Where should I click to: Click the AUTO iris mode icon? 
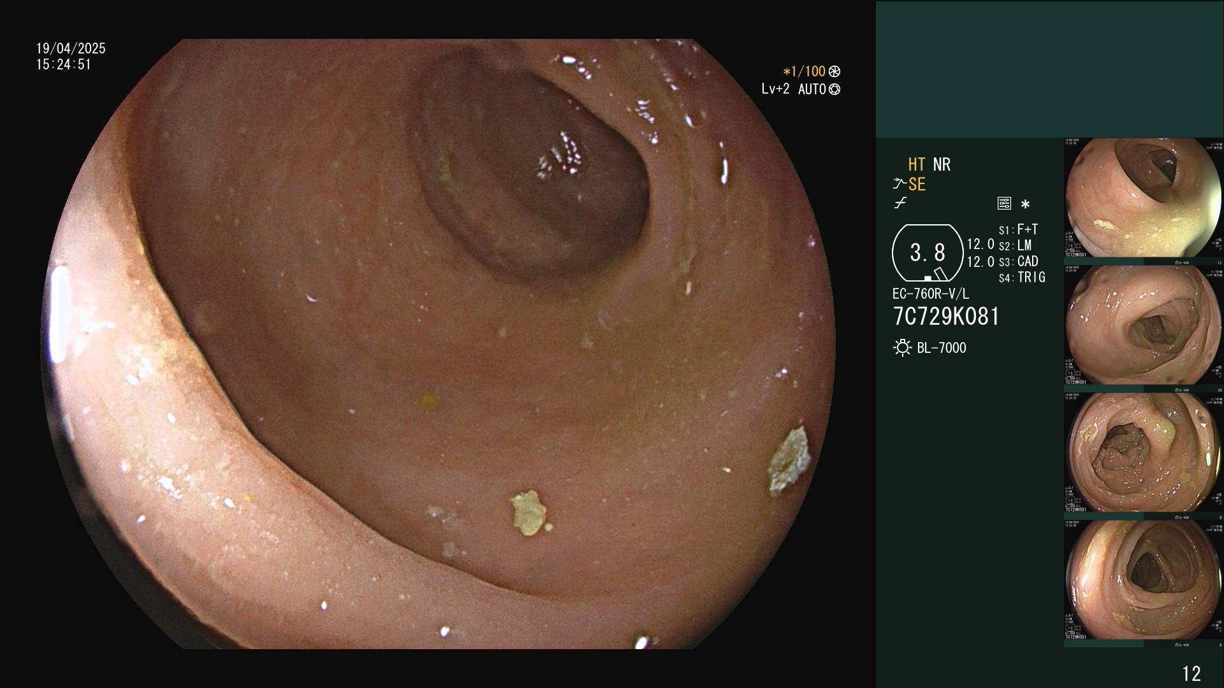(834, 89)
